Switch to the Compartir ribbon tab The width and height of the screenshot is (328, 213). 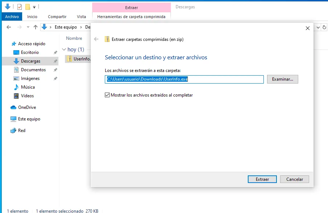[x=57, y=17]
